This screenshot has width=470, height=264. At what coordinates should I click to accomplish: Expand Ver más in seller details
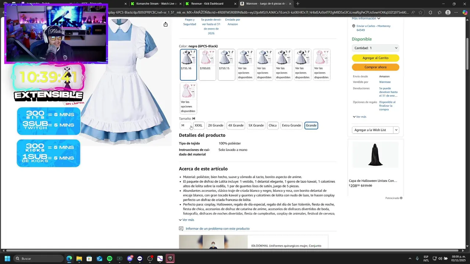[359, 117]
